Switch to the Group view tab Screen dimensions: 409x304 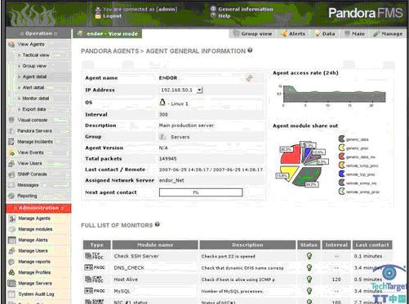(x=252, y=33)
